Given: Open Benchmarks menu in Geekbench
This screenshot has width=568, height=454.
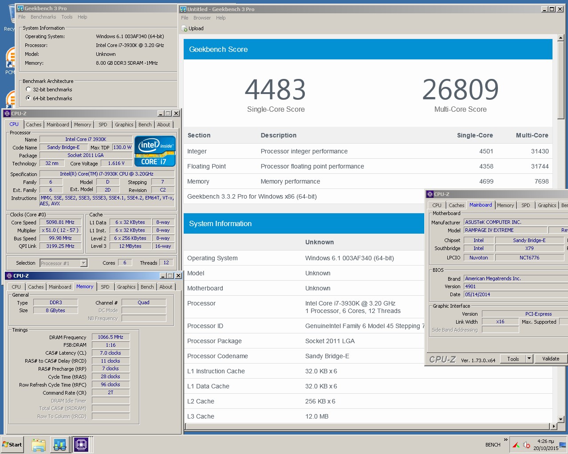Looking at the screenshot, I should 43,17.
